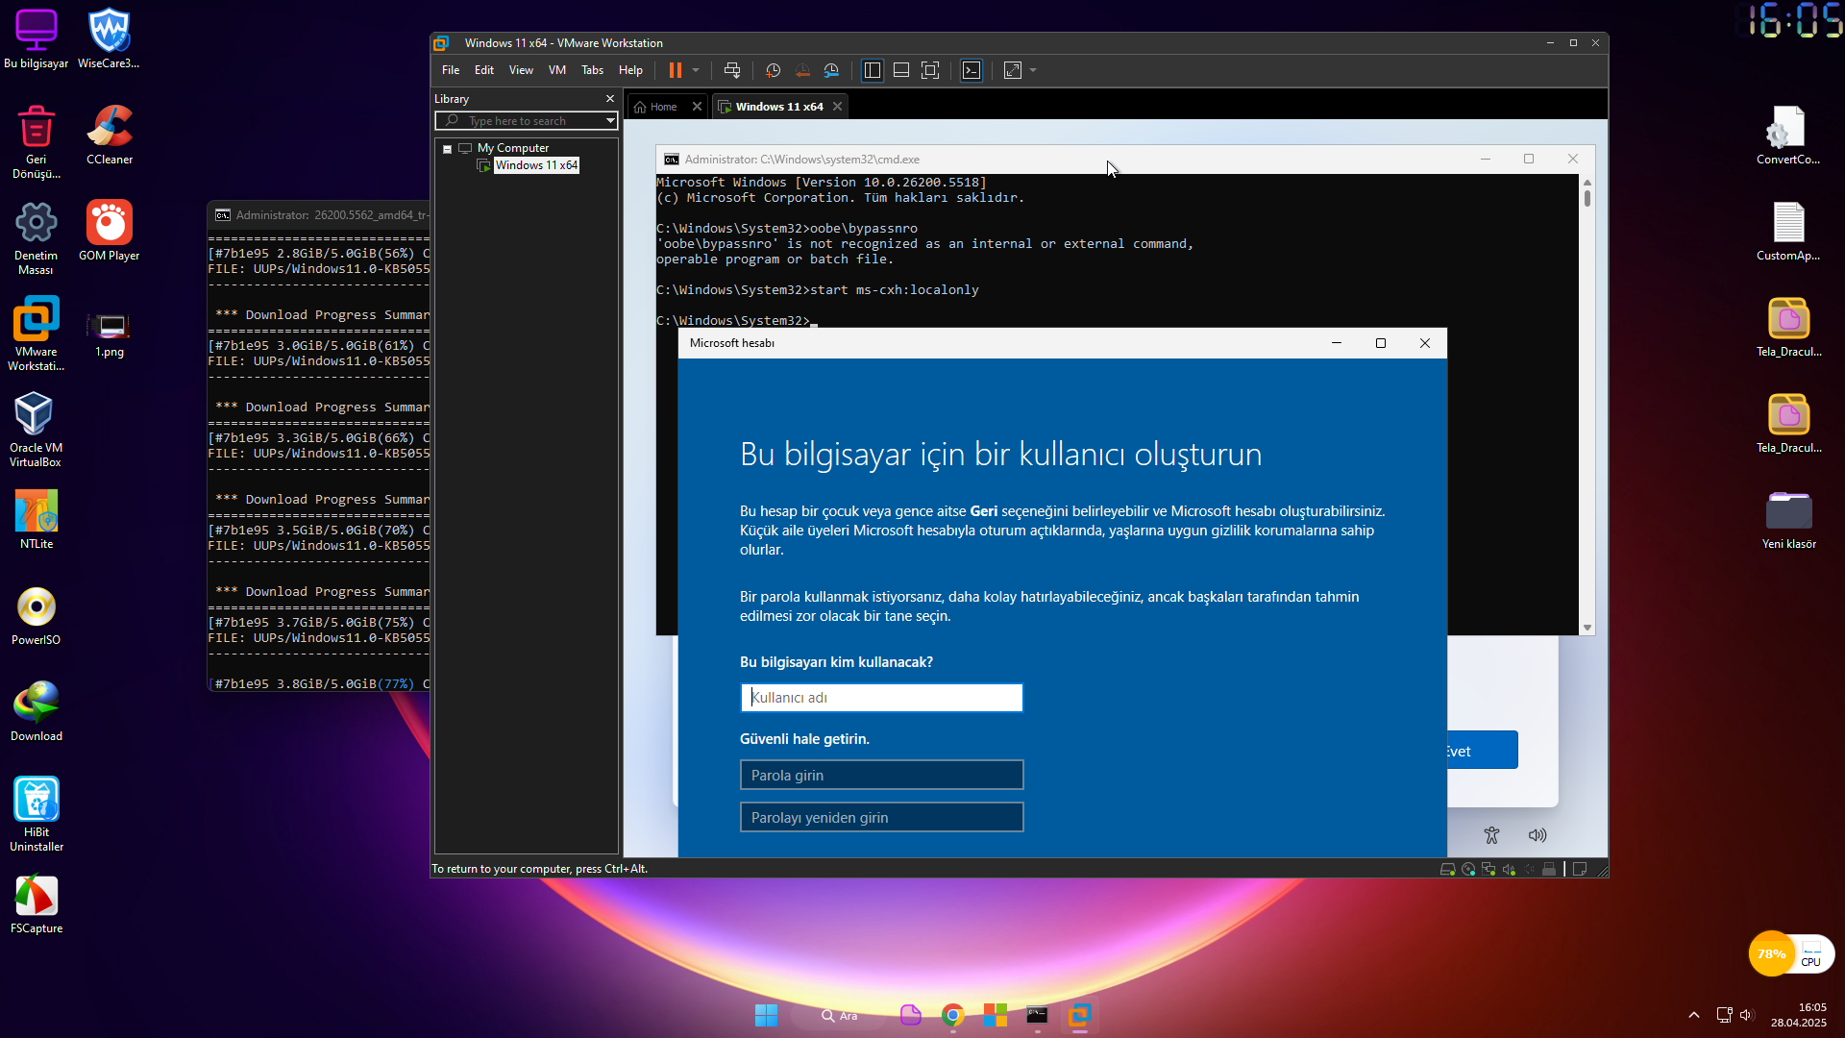
Task: Toggle the Library sidebar view
Action: (x=873, y=70)
